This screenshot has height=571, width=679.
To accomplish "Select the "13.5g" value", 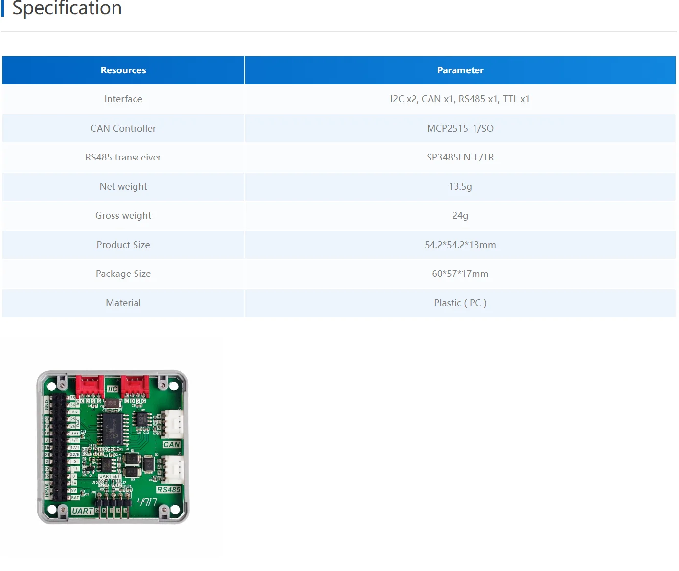I will [x=460, y=186].
